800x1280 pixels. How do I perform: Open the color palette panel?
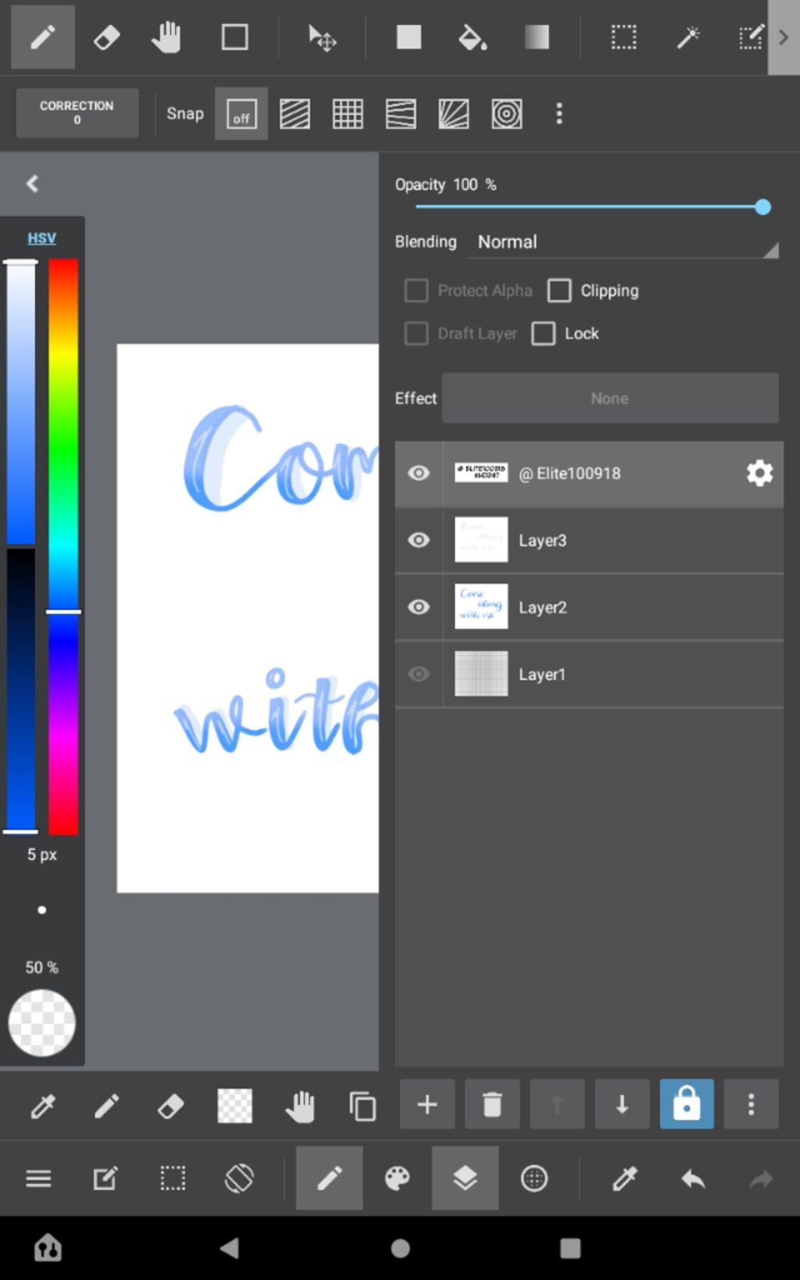click(x=397, y=1178)
